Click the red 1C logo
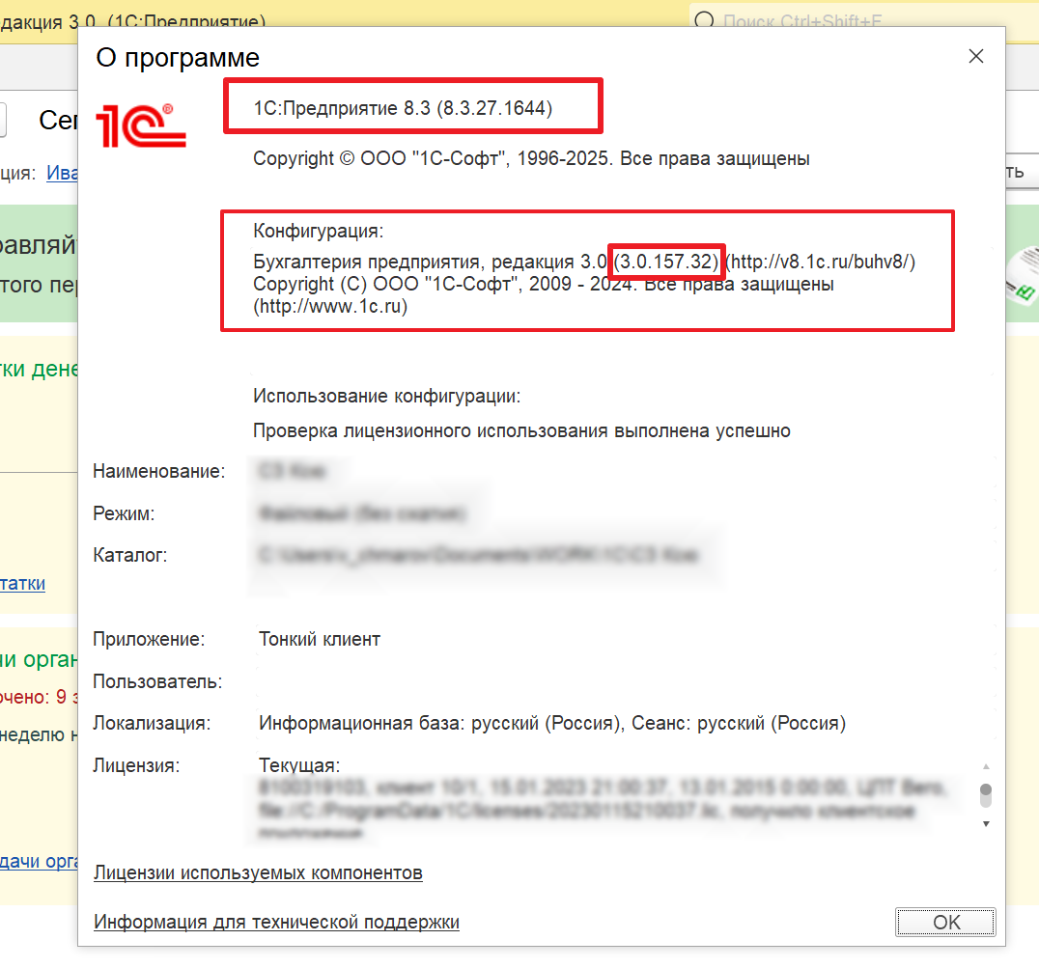The width and height of the screenshot is (1039, 968). tap(140, 125)
